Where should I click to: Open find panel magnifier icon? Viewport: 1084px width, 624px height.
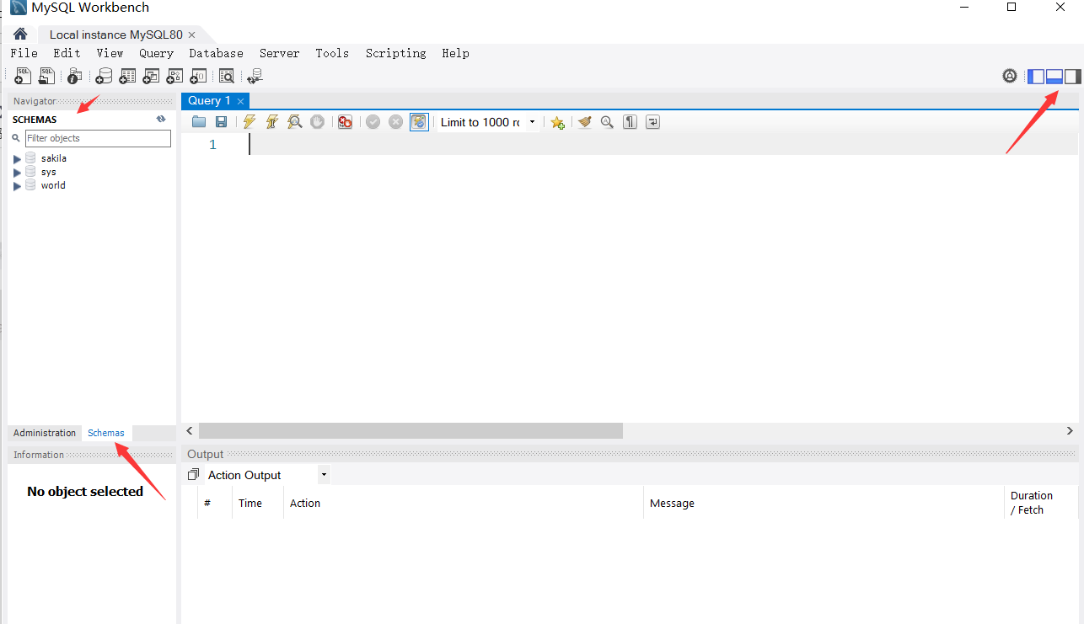[x=607, y=122]
